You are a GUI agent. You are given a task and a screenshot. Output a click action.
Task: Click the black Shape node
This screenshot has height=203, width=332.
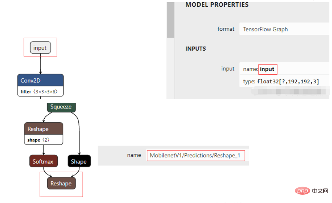click(x=79, y=161)
